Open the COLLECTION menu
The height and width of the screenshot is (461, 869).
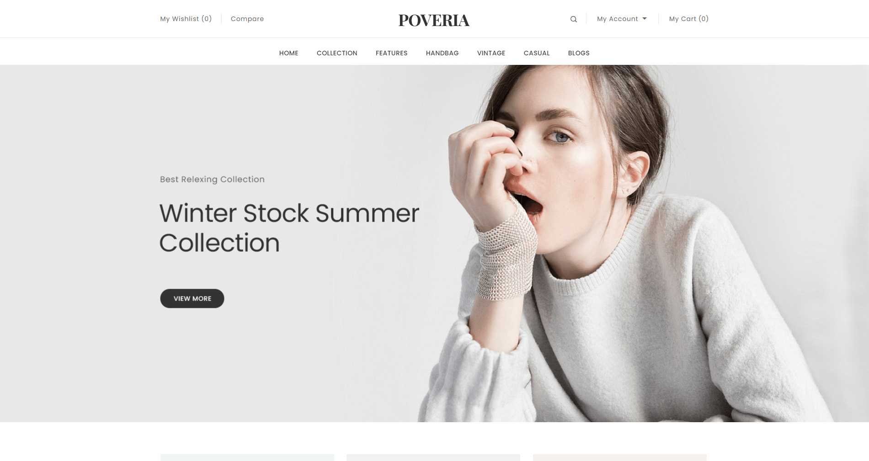coord(337,53)
